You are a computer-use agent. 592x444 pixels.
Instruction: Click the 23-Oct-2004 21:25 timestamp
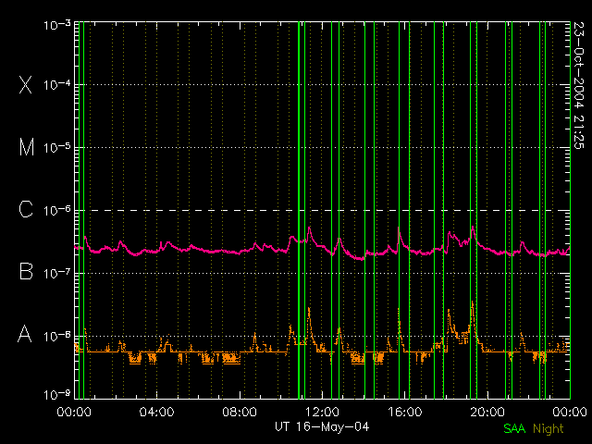point(578,85)
